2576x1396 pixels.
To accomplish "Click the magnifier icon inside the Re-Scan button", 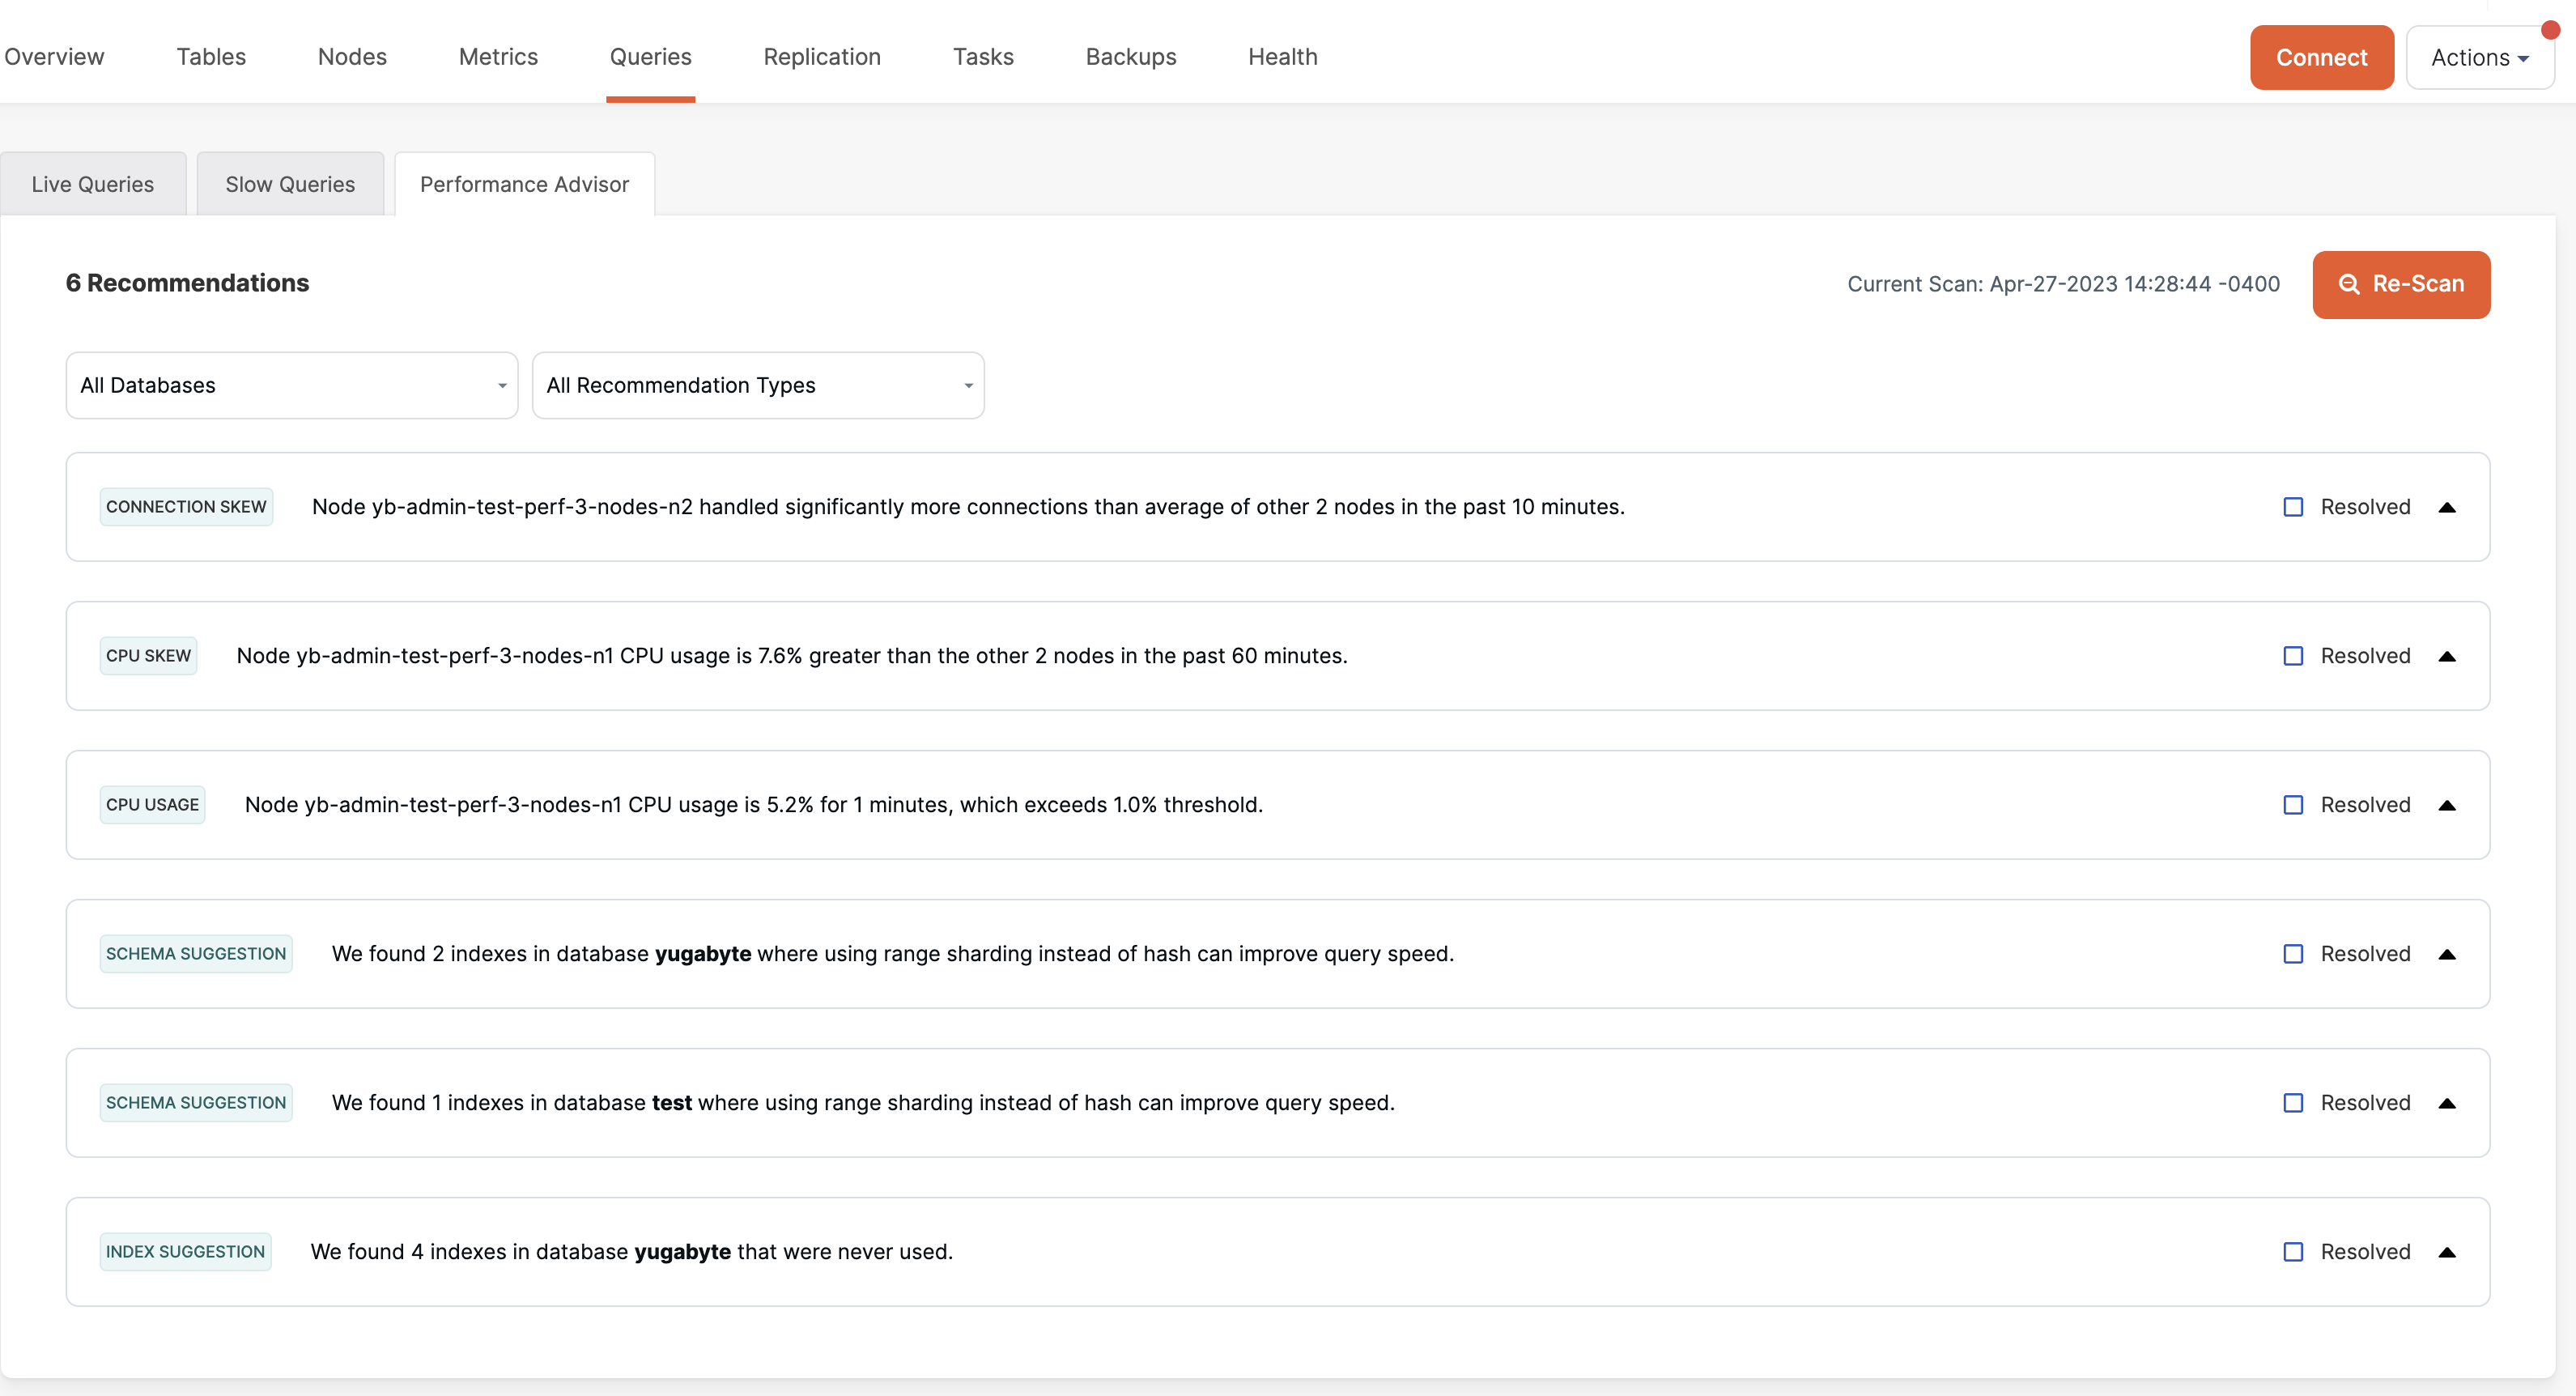I will tap(2349, 284).
